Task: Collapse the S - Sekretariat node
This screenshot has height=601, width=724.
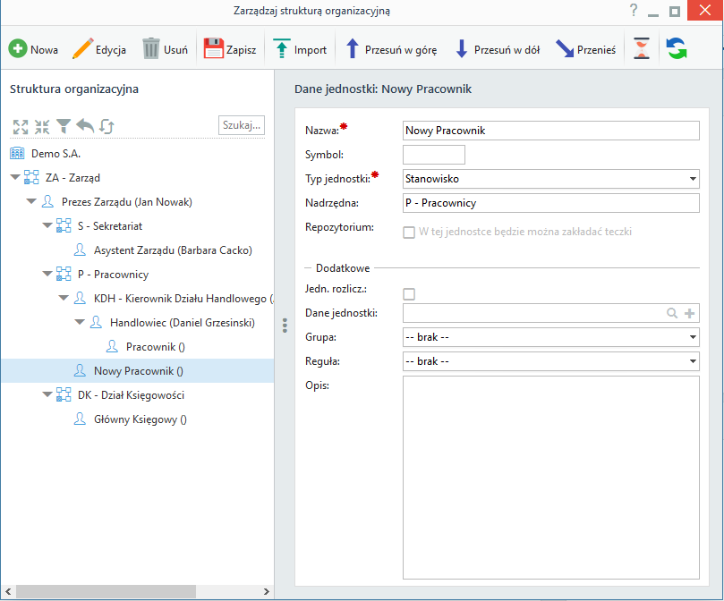Action: (47, 225)
